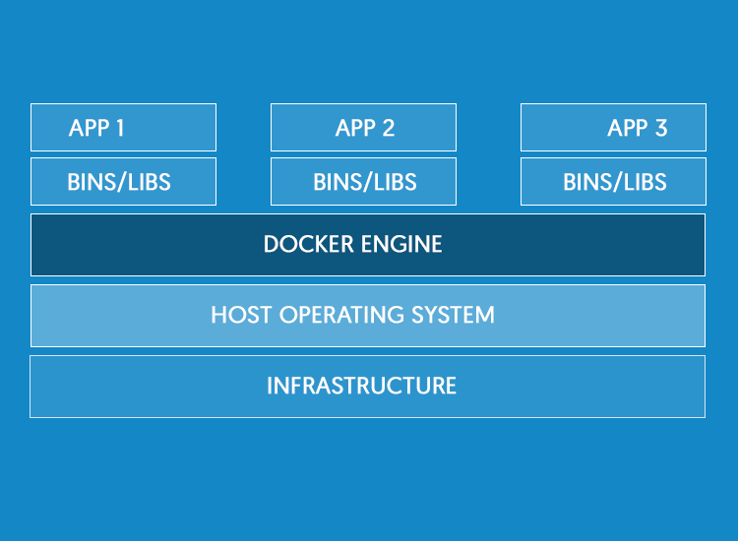Select the APP 2 box
738x541 pixels.
(x=363, y=128)
